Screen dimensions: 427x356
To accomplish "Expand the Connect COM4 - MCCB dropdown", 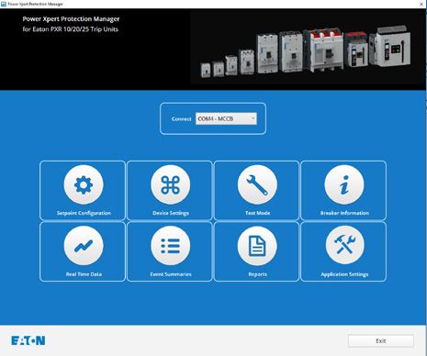I will pos(226,118).
